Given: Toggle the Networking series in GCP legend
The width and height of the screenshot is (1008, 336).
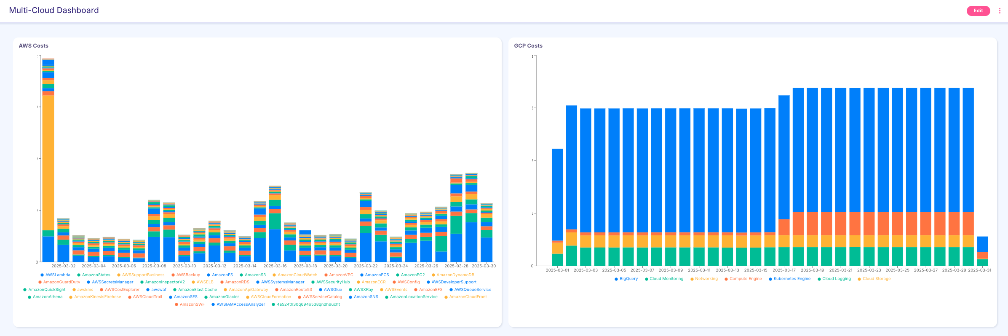Looking at the screenshot, I should pyautogui.click(x=706, y=279).
